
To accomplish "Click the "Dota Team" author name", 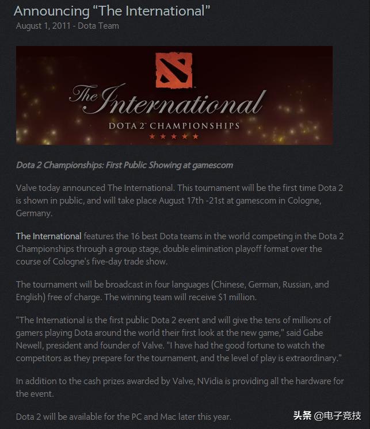I will [98, 26].
